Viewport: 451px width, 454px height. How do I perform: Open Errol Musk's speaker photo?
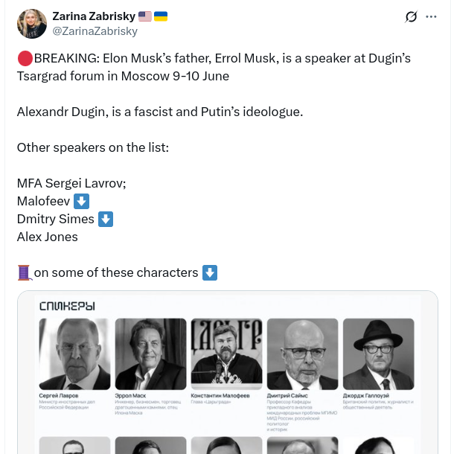(150, 354)
